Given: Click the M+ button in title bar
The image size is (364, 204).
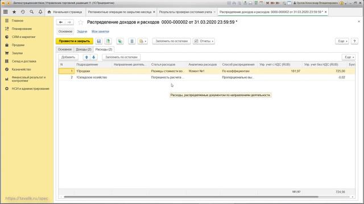Looking at the screenshot, I should [272, 3].
